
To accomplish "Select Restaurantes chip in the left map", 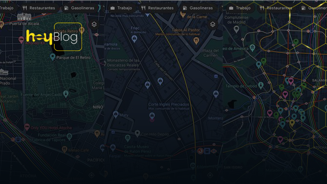I will click(x=39, y=8).
